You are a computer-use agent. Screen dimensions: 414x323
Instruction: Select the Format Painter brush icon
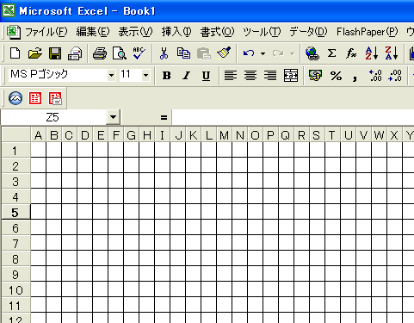click(224, 53)
